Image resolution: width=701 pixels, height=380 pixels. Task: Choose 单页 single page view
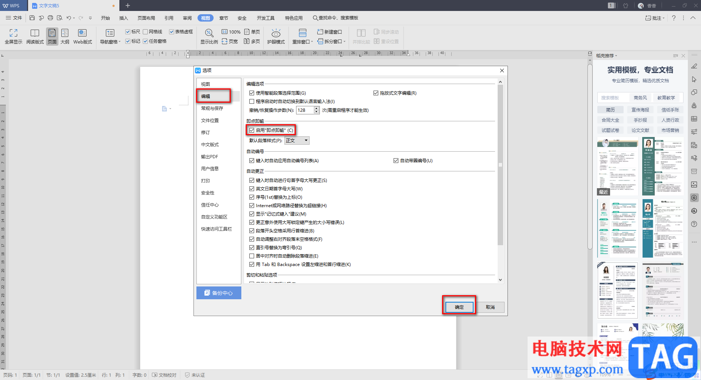coord(252,32)
